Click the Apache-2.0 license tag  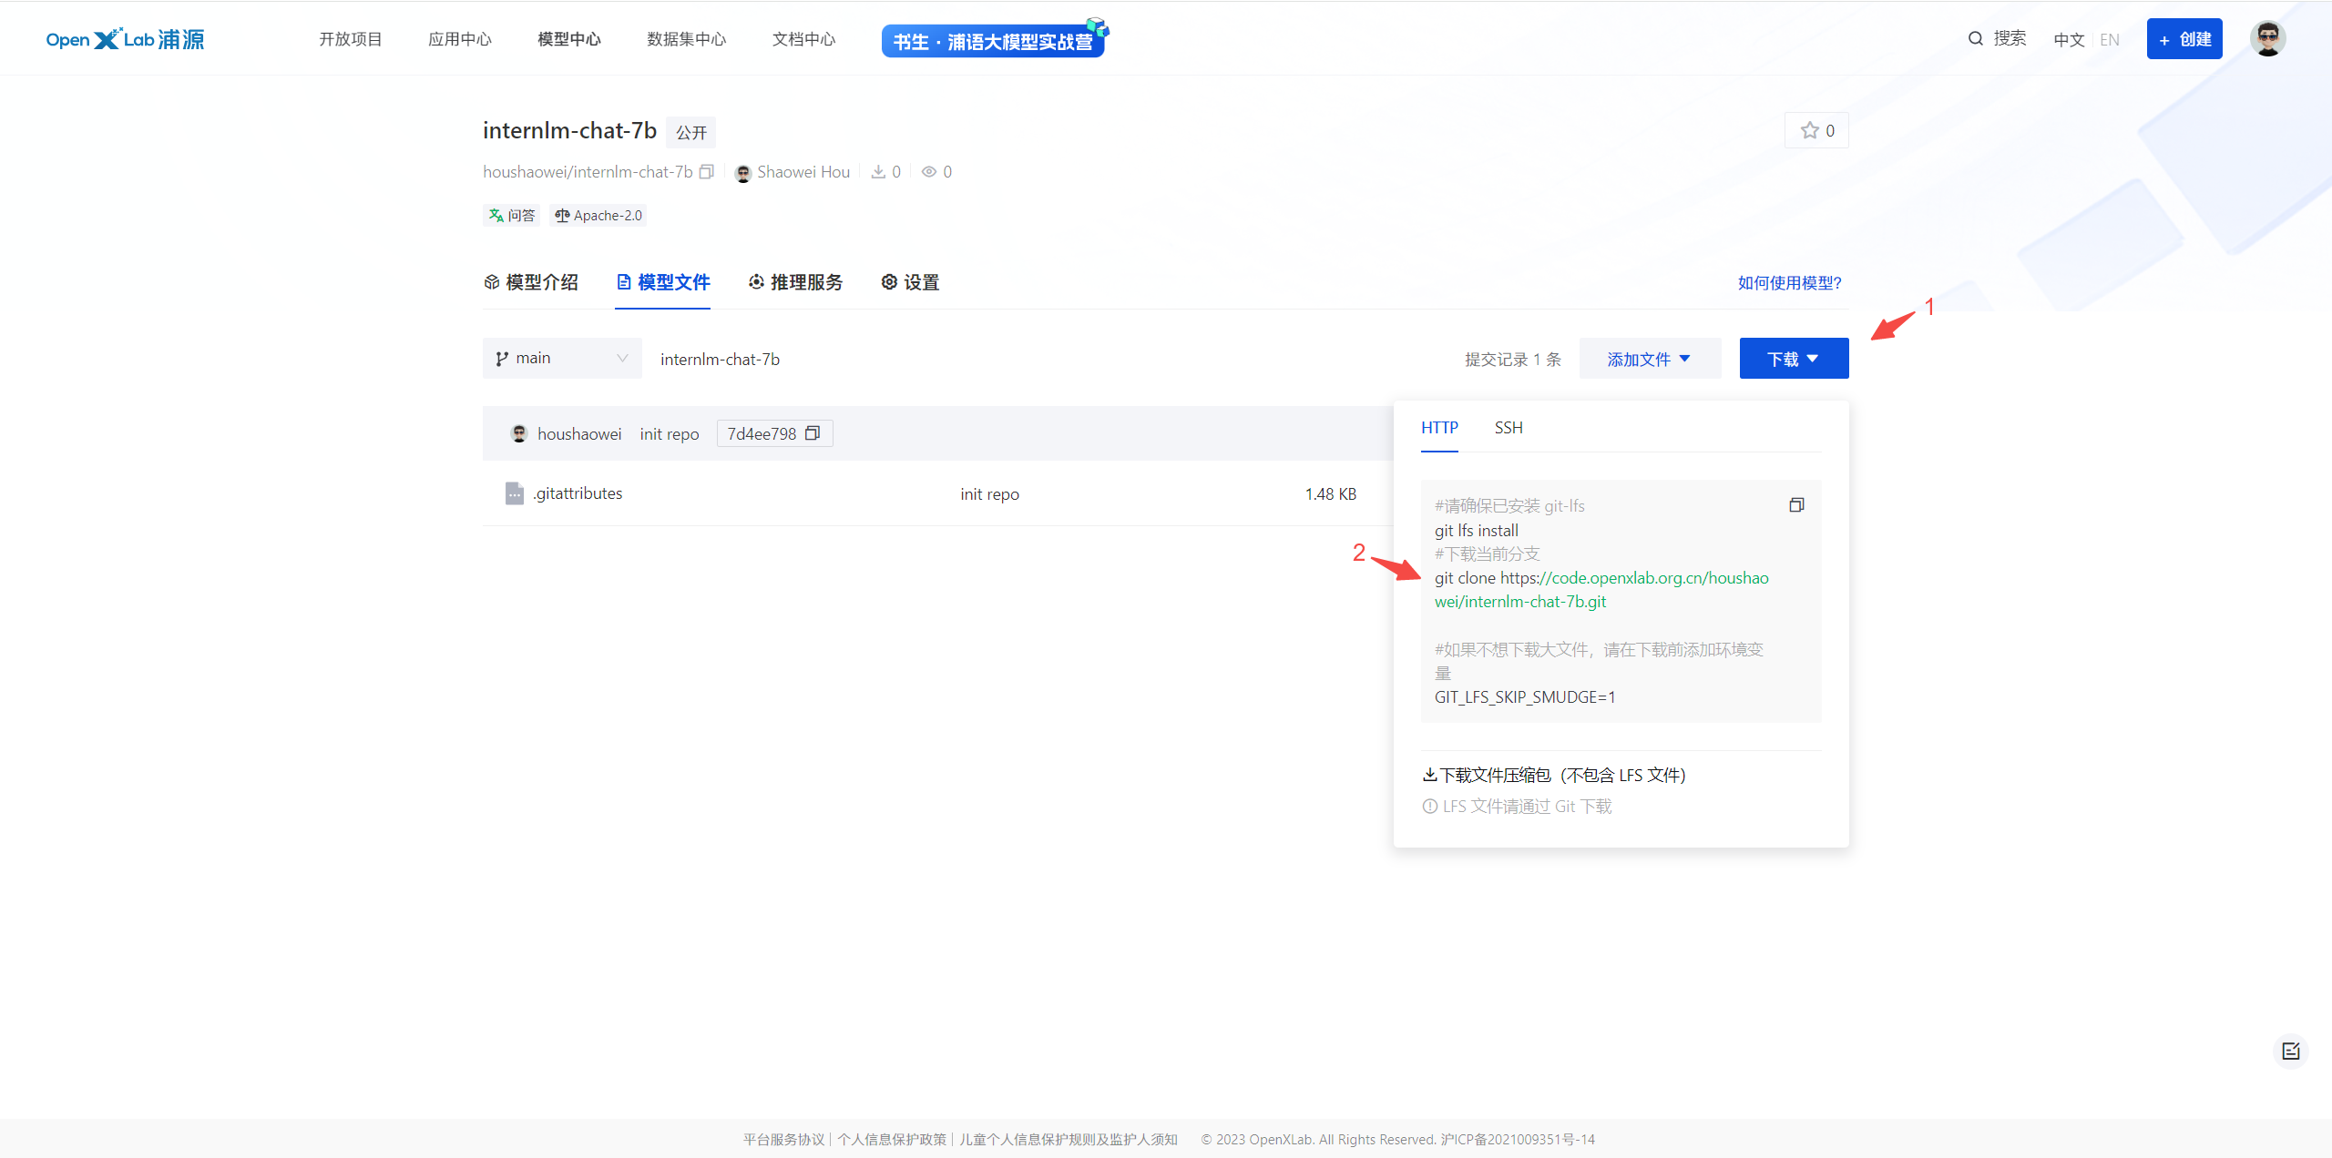pyautogui.click(x=598, y=216)
